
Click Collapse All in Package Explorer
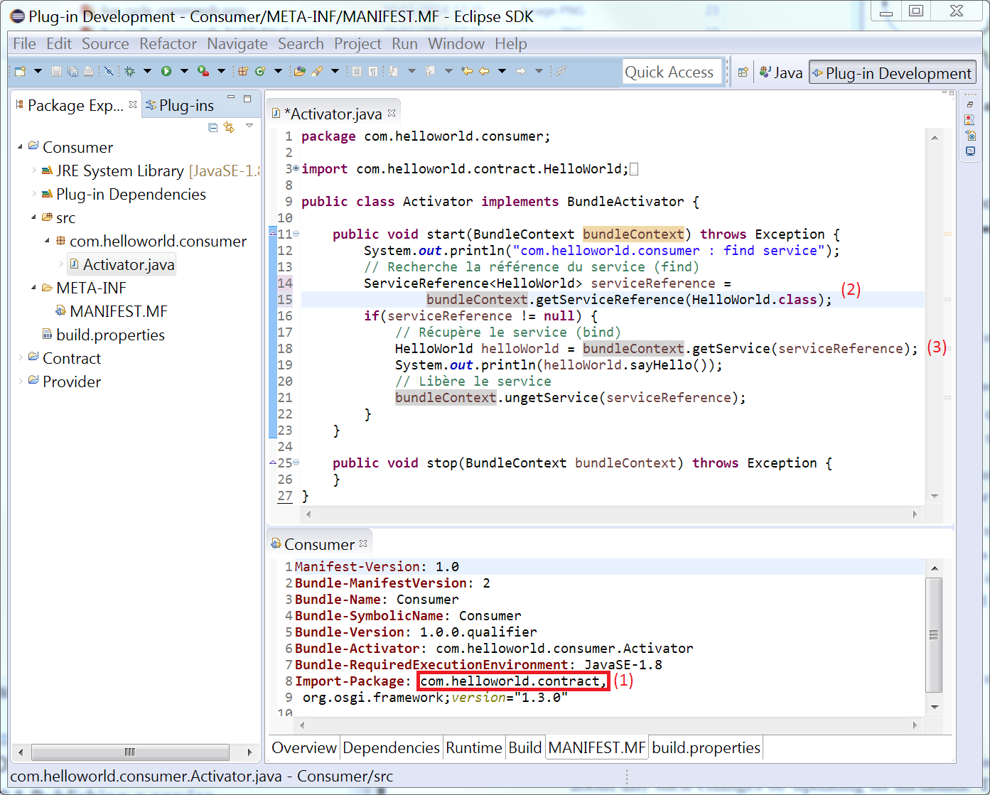click(x=212, y=127)
